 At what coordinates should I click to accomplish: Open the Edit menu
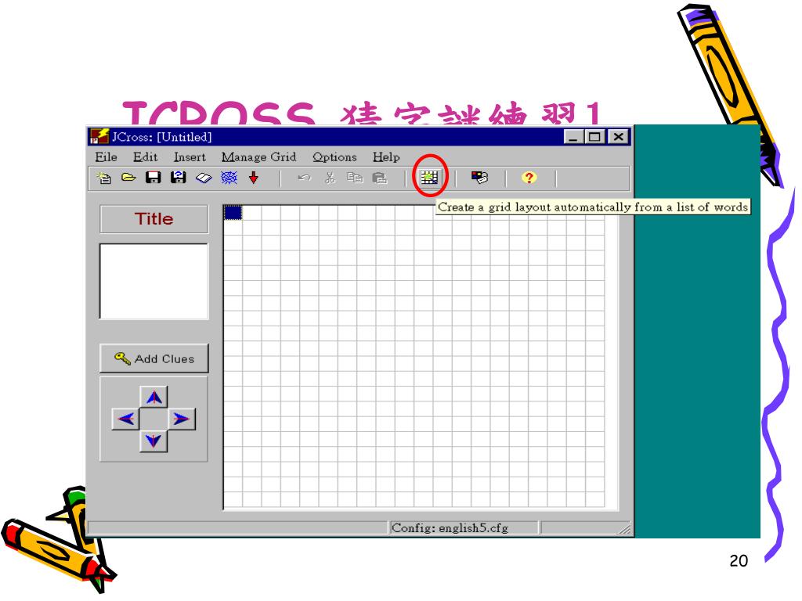point(145,157)
